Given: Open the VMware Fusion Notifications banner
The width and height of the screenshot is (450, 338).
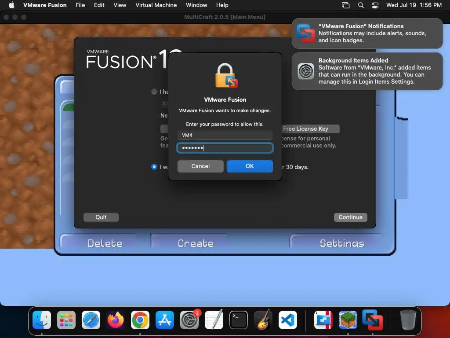Looking at the screenshot, I should coord(367,33).
